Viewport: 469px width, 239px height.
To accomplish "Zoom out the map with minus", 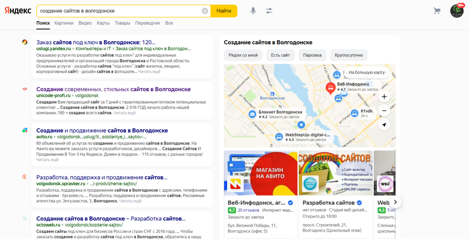I will pyautogui.click(x=384, y=111).
